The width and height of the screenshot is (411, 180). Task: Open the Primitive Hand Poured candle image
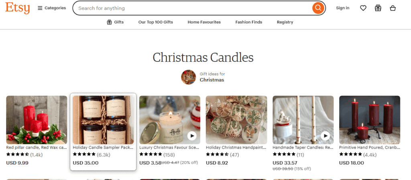370,120
